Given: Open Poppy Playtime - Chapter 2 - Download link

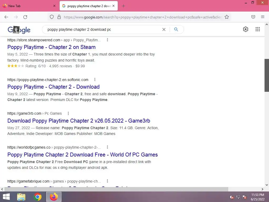Looking at the screenshot, I should tap(53, 87).
